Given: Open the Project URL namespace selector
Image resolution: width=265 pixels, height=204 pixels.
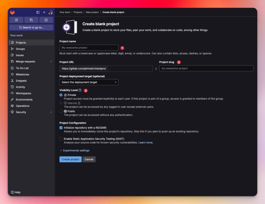Looking at the screenshot, I should (x=106, y=69).
